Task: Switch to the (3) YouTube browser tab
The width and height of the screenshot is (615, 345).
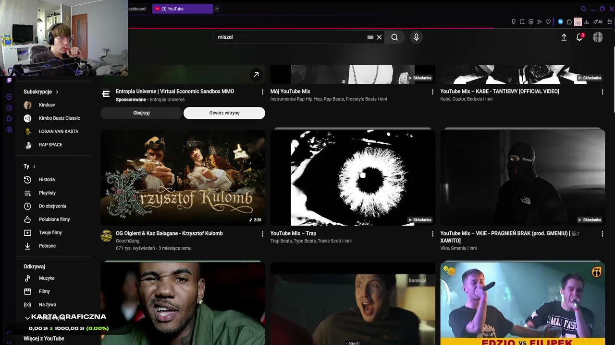Action: point(183,9)
